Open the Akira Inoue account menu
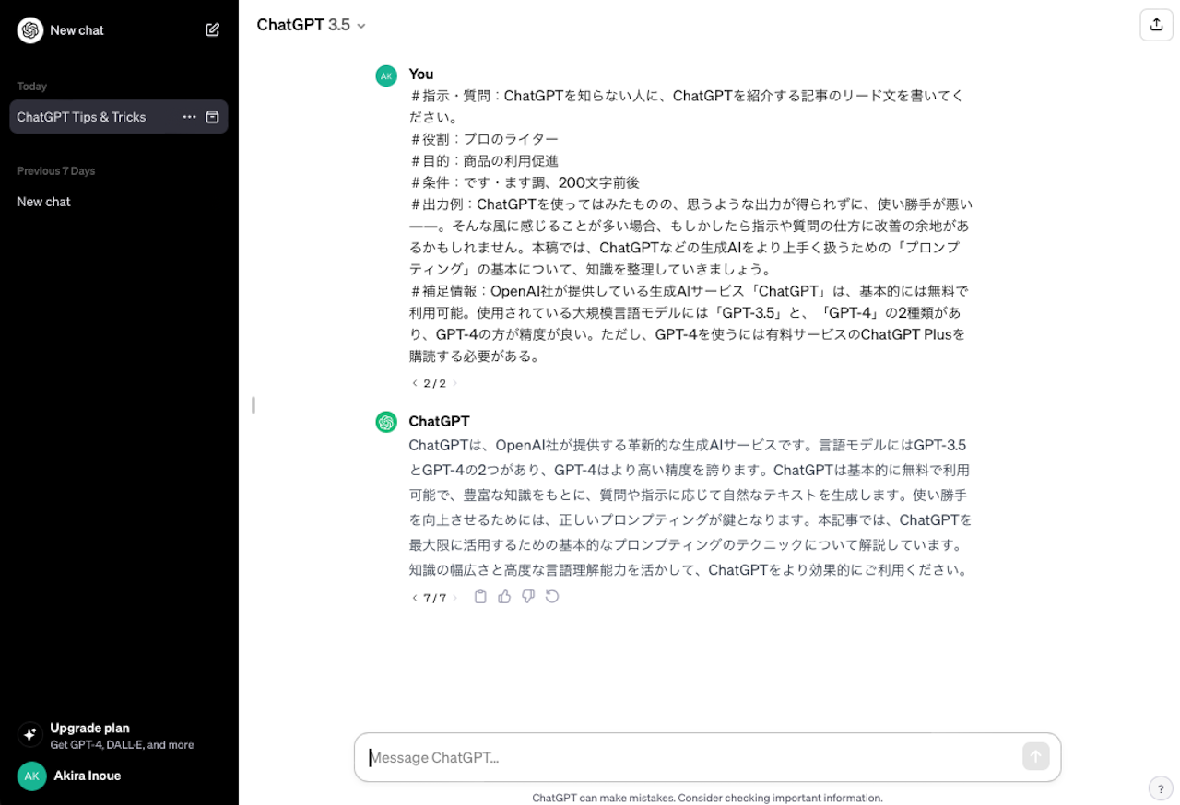The height and width of the screenshot is (805, 1180). (87, 776)
